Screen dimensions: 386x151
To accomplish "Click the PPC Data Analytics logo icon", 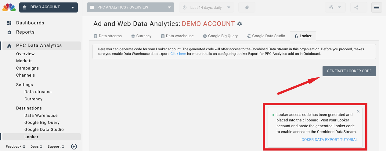I will (x=9, y=46).
